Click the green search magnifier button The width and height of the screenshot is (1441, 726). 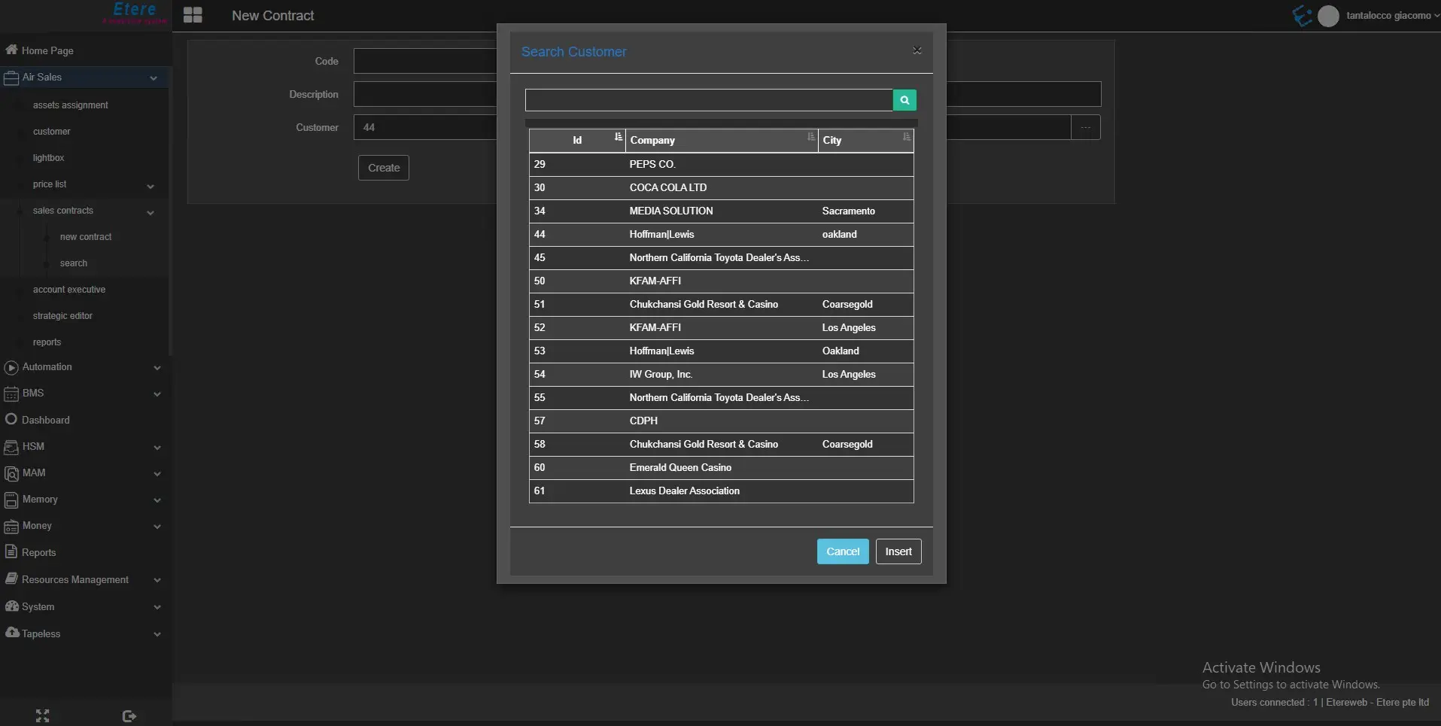[x=904, y=100]
